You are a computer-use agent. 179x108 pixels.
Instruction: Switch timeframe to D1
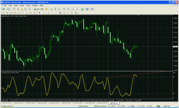pos(27,13)
